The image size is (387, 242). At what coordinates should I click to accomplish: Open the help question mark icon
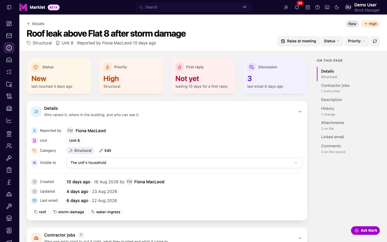point(317,7)
